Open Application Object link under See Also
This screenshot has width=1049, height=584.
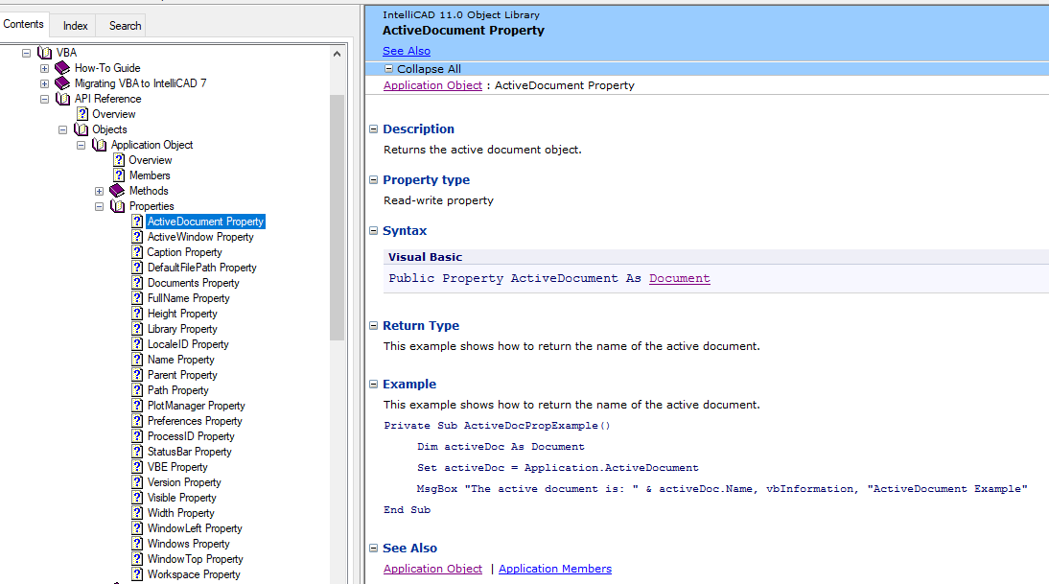click(x=432, y=569)
